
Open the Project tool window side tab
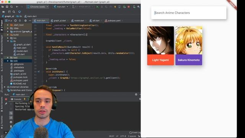(x=2, y=25)
